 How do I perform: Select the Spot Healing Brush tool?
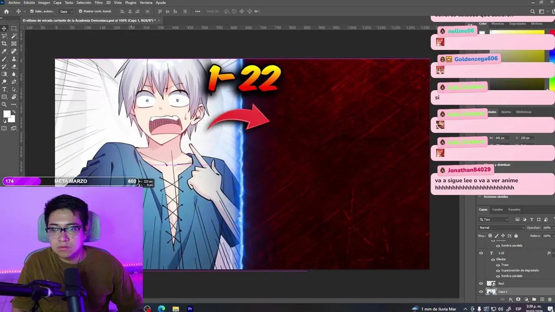point(14,51)
